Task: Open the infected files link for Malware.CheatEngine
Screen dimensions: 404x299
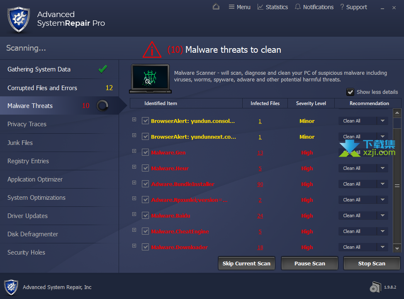Action: 260,232
